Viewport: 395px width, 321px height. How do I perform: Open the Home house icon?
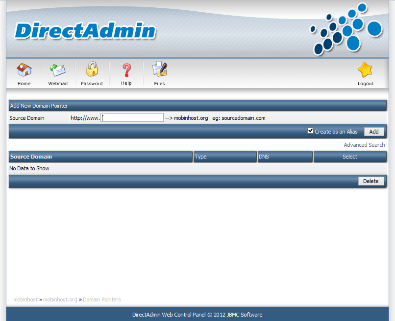click(24, 69)
